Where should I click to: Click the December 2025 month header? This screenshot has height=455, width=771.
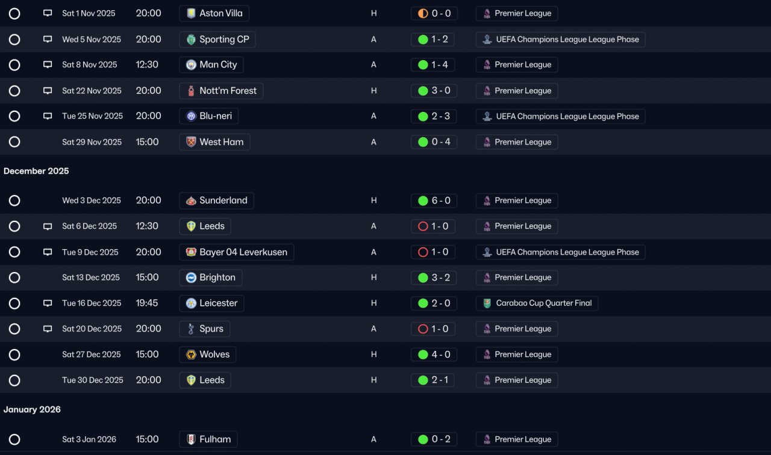coord(36,171)
